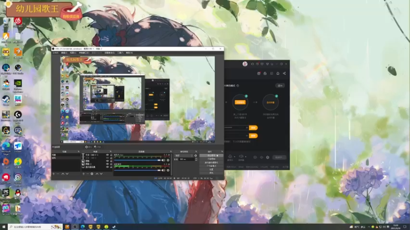Image resolution: width=410 pixels, height=230 pixels.
Task: Move the selected source down
Action: point(101,174)
